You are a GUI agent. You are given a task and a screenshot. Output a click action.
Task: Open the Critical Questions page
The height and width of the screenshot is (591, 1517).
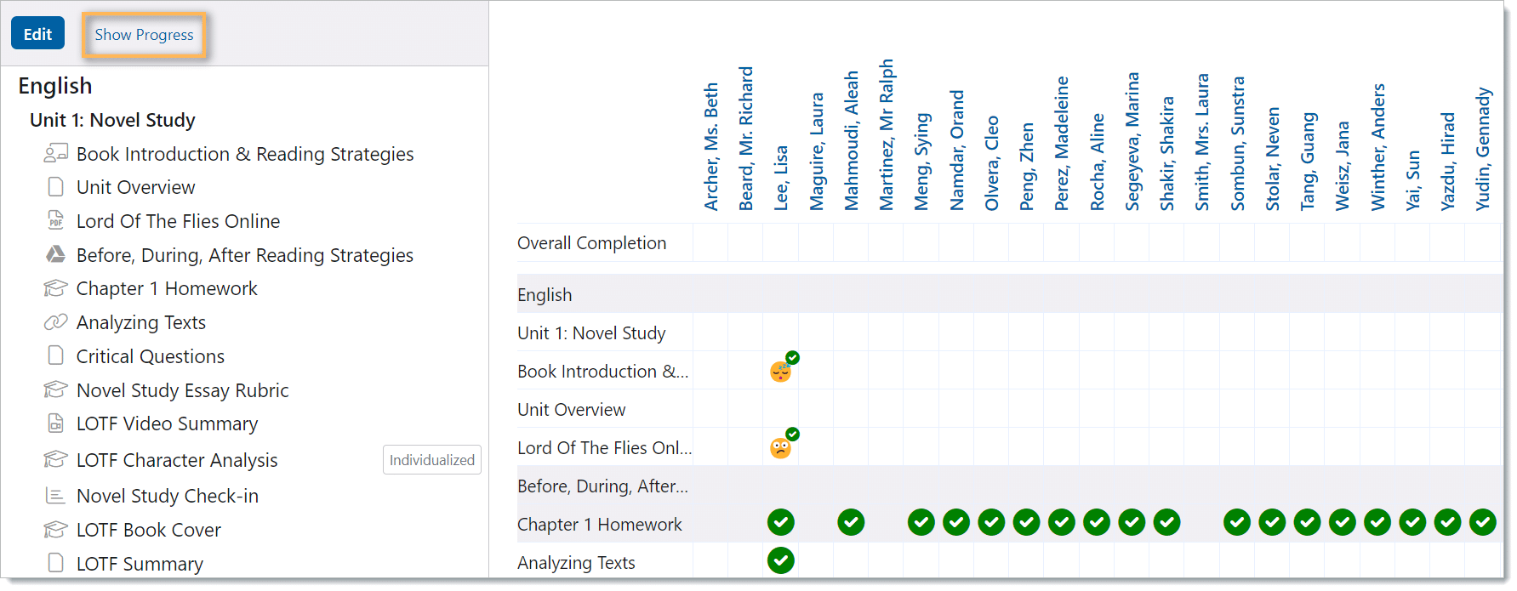tap(151, 356)
